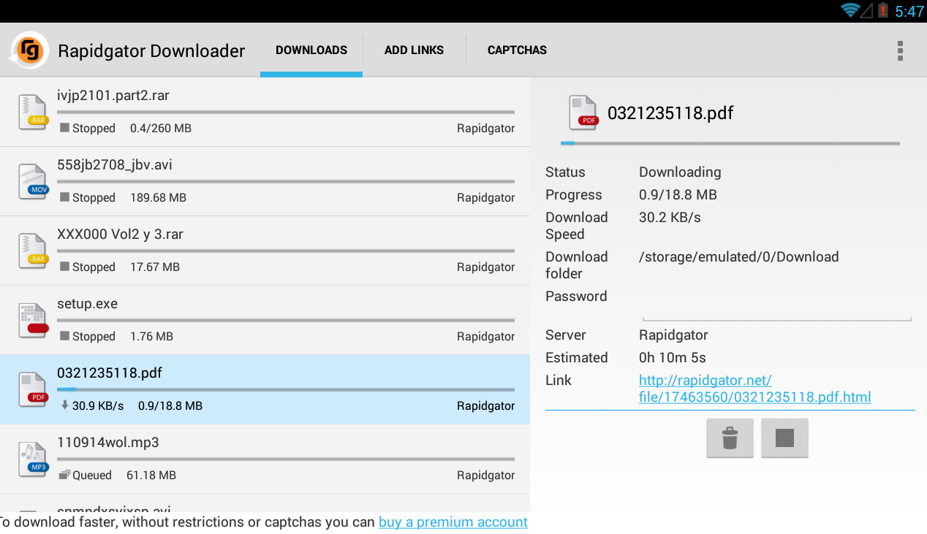This screenshot has width=927, height=534.
Task: Tap the 1.76 MB size text
Action: tap(151, 337)
